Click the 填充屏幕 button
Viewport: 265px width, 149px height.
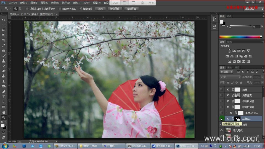131,9
